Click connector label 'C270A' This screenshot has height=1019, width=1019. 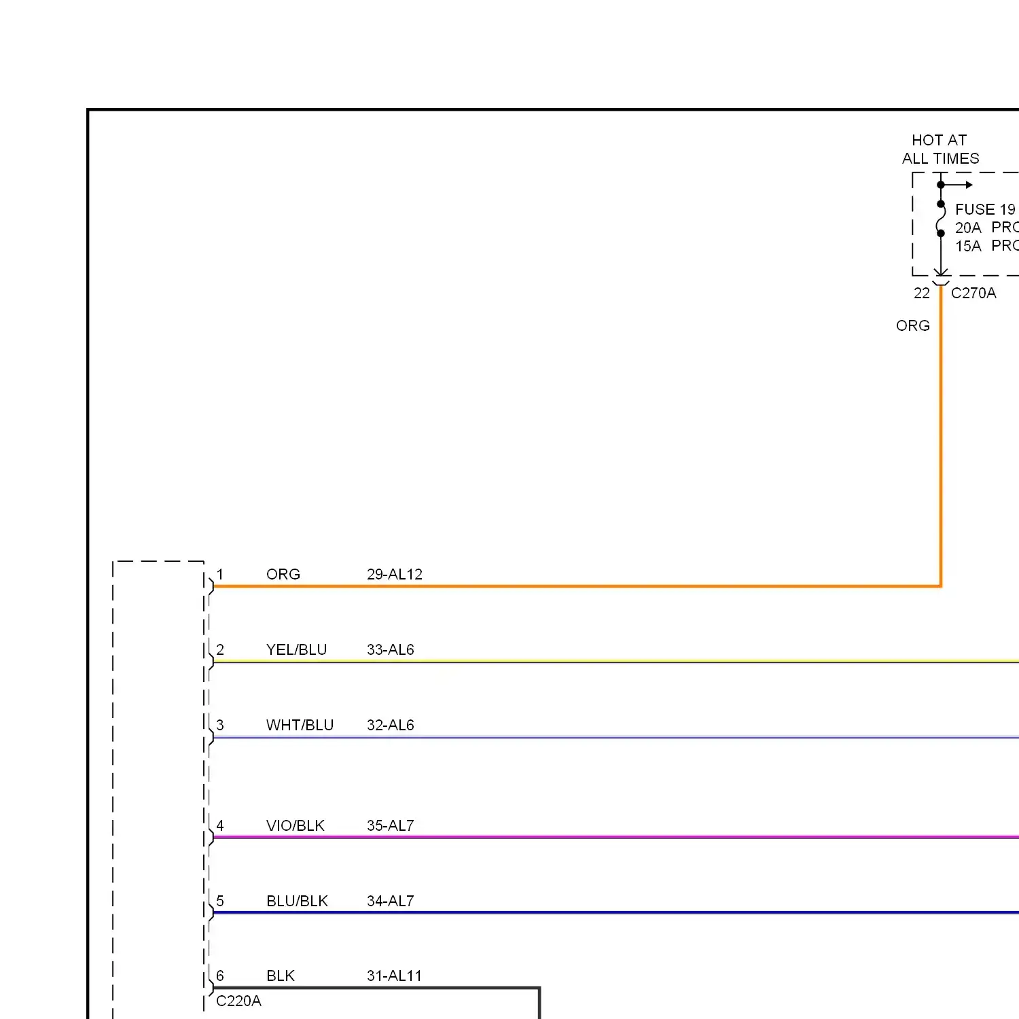tap(973, 293)
